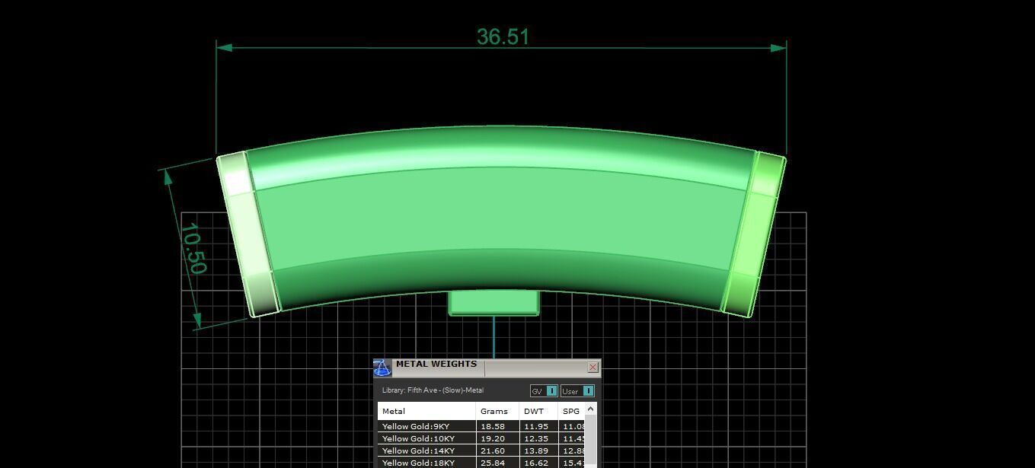Click the 16.62 DWT value
Viewport: 1035px width, 468px height.
536,463
